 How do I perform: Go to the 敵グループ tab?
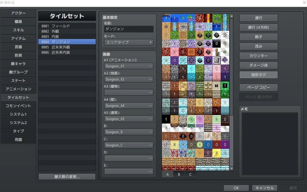click(x=18, y=72)
